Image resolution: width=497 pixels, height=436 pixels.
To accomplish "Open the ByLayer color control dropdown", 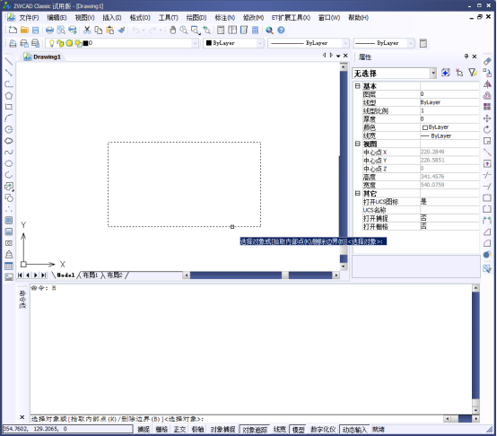I will tap(233, 43).
